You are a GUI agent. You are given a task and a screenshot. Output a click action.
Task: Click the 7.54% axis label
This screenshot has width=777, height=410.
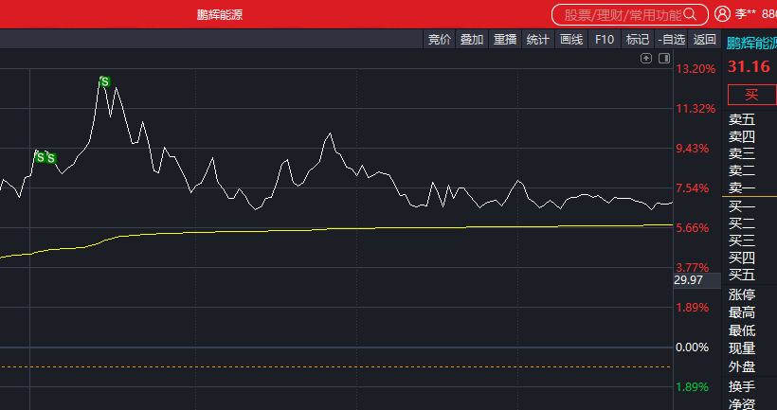[x=693, y=188]
